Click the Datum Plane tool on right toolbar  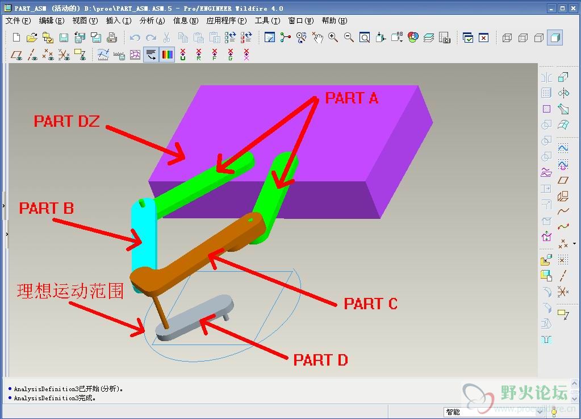pyautogui.click(x=563, y=180)
